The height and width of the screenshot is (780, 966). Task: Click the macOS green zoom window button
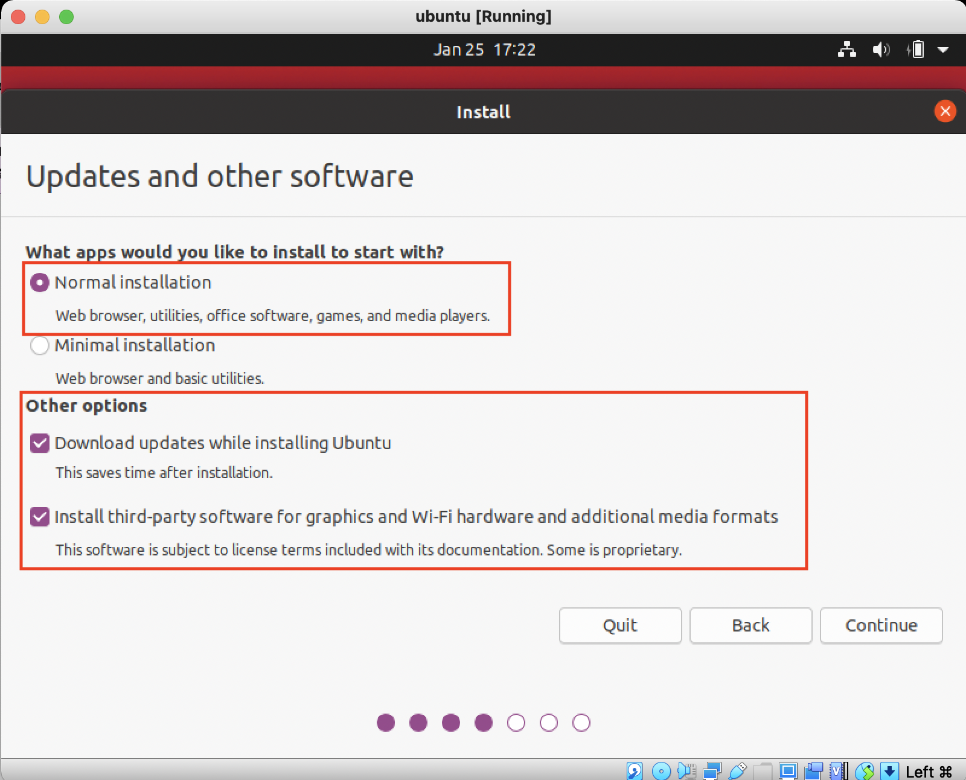pyautogui.click(x=66, y=17)
